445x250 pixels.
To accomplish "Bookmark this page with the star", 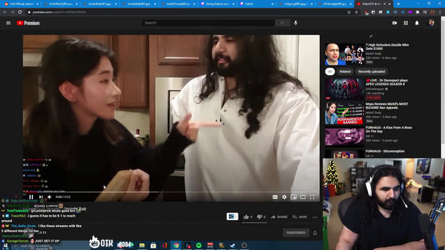I will coord(357,12).
